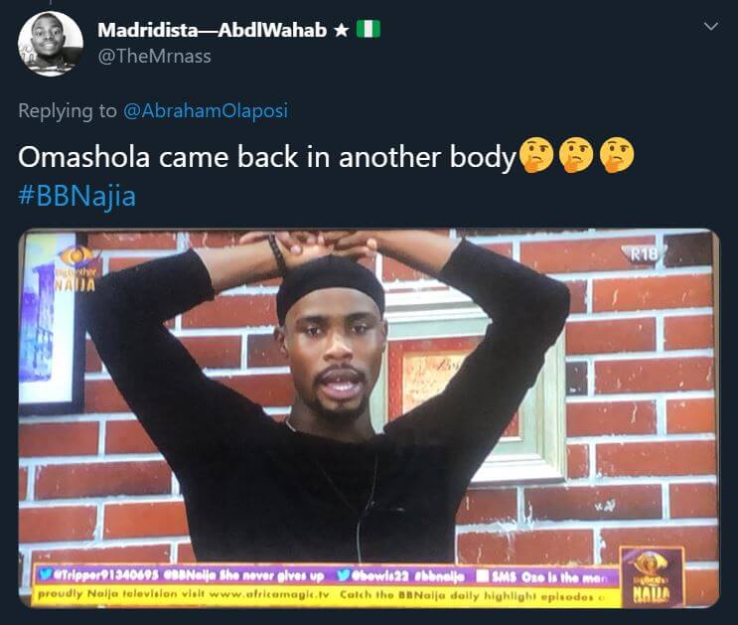The image size is (738, 625).
Task: Enlarge the attached TV screenshot image
Action: pos(369,418)
